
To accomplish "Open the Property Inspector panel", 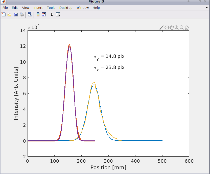I will point(58,14).
